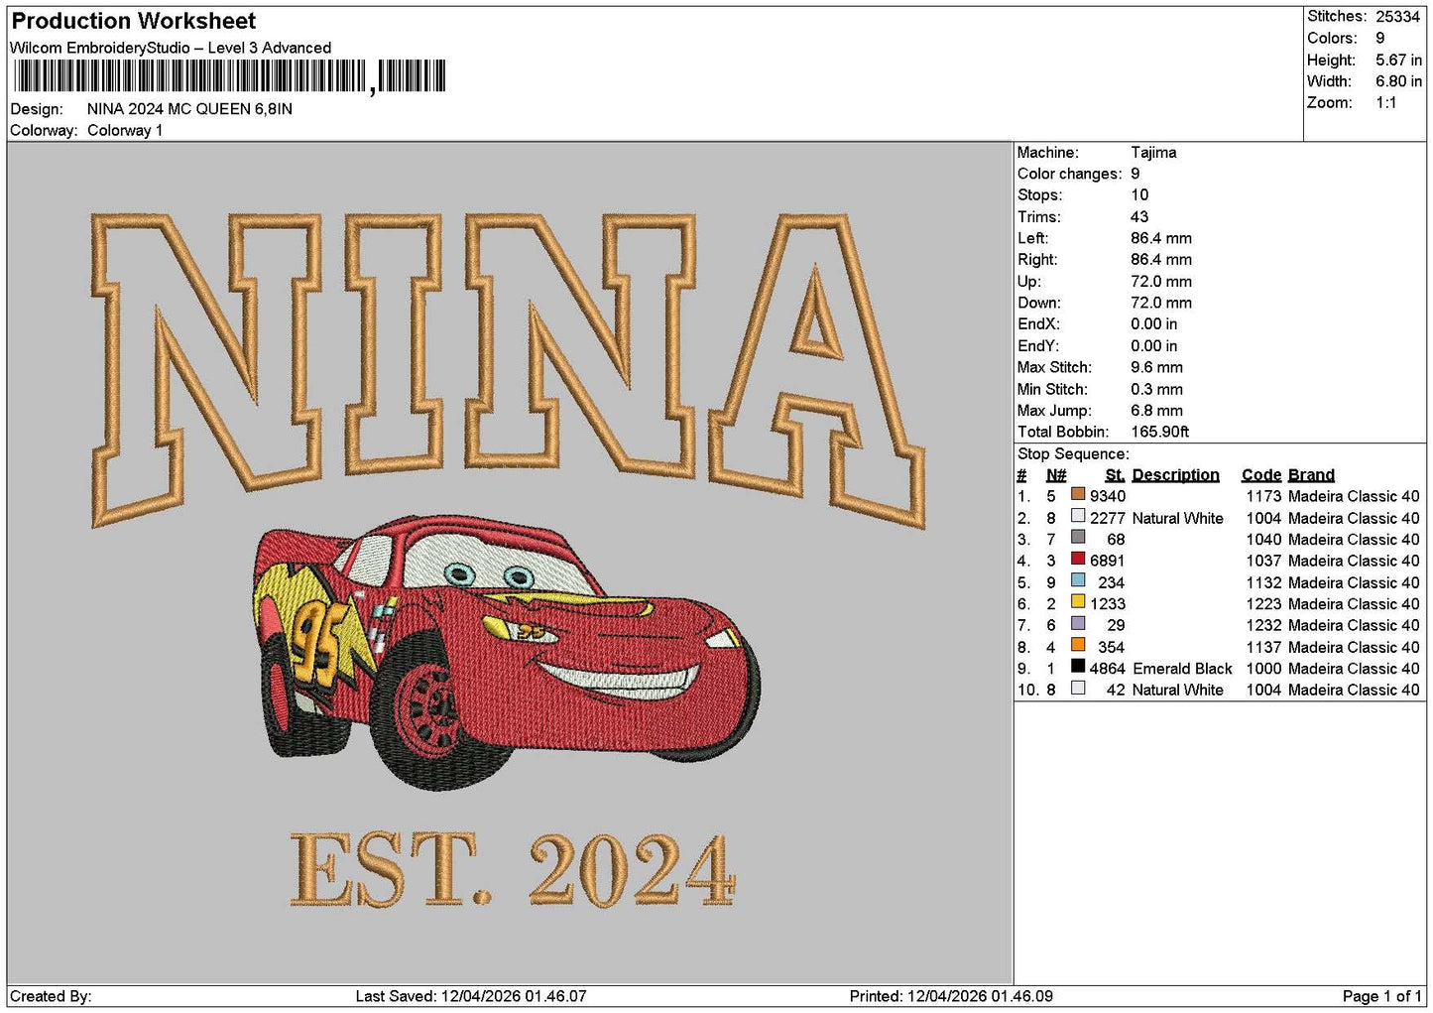Select the Stitches value 25334
This screenshot has width=1433, height=1013.
[1397, 17]
